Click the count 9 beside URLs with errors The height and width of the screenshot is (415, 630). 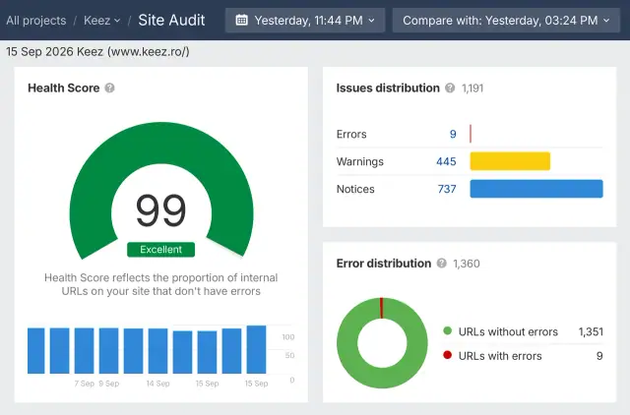pos(599,356)
